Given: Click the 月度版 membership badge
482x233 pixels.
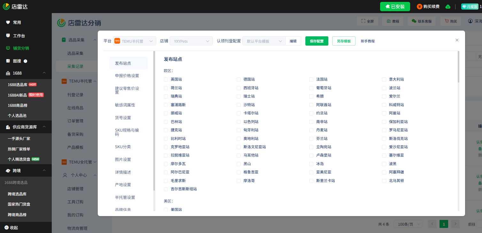Looking at the screenshot, I should 470,6.
